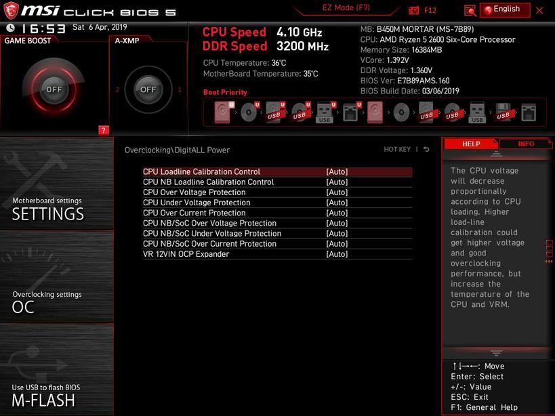Click the first hard drive boot device icon

click(223, 112)
